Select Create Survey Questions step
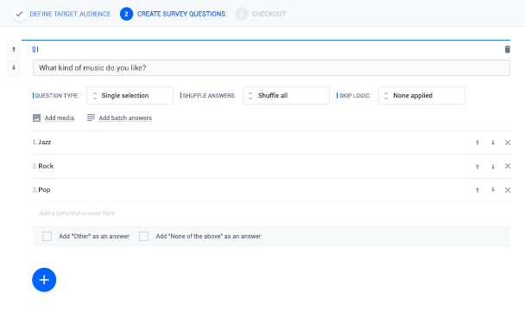 (x=181, y=14)
